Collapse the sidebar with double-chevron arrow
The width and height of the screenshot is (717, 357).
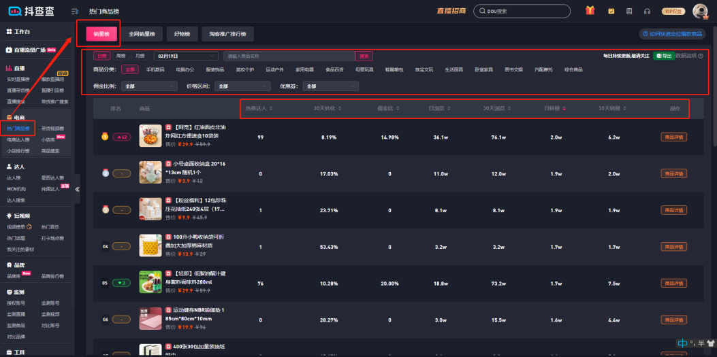(x=77, y=189)
